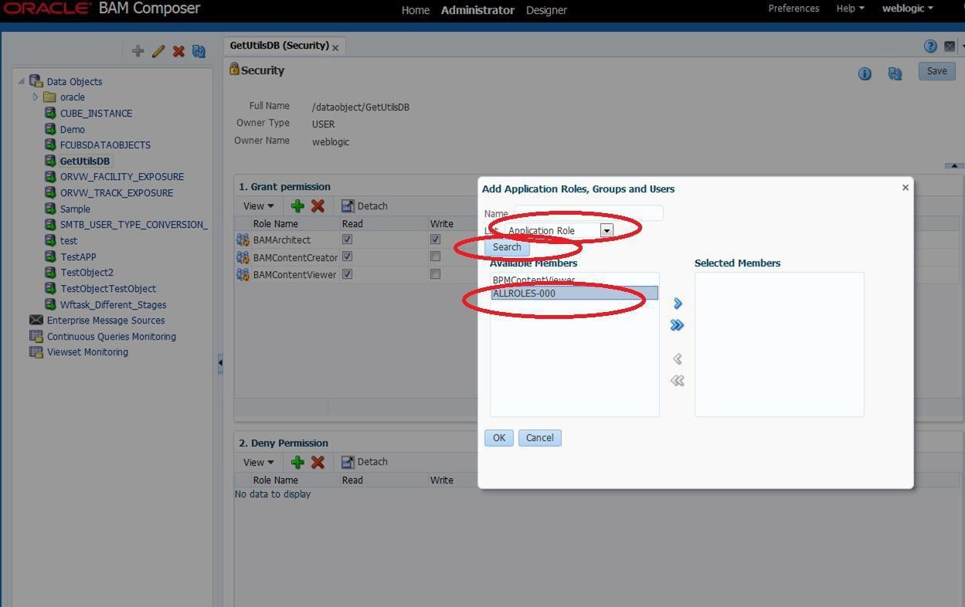Select the TestObjectTestObject data object
The width and height of the screenshot is (965, 607).
(108, 288)
